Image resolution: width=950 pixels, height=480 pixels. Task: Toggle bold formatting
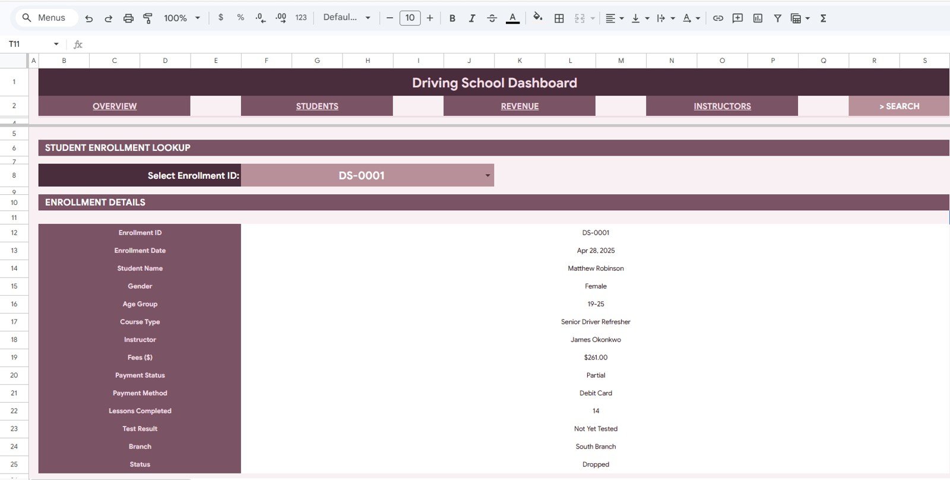point(452,18)
